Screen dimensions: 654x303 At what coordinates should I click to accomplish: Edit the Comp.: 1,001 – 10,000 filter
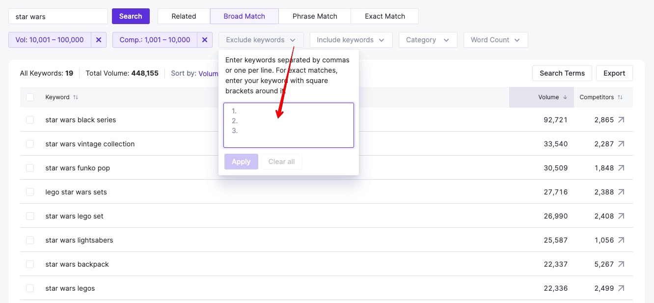pyautogui.click(x=155, y=40)
